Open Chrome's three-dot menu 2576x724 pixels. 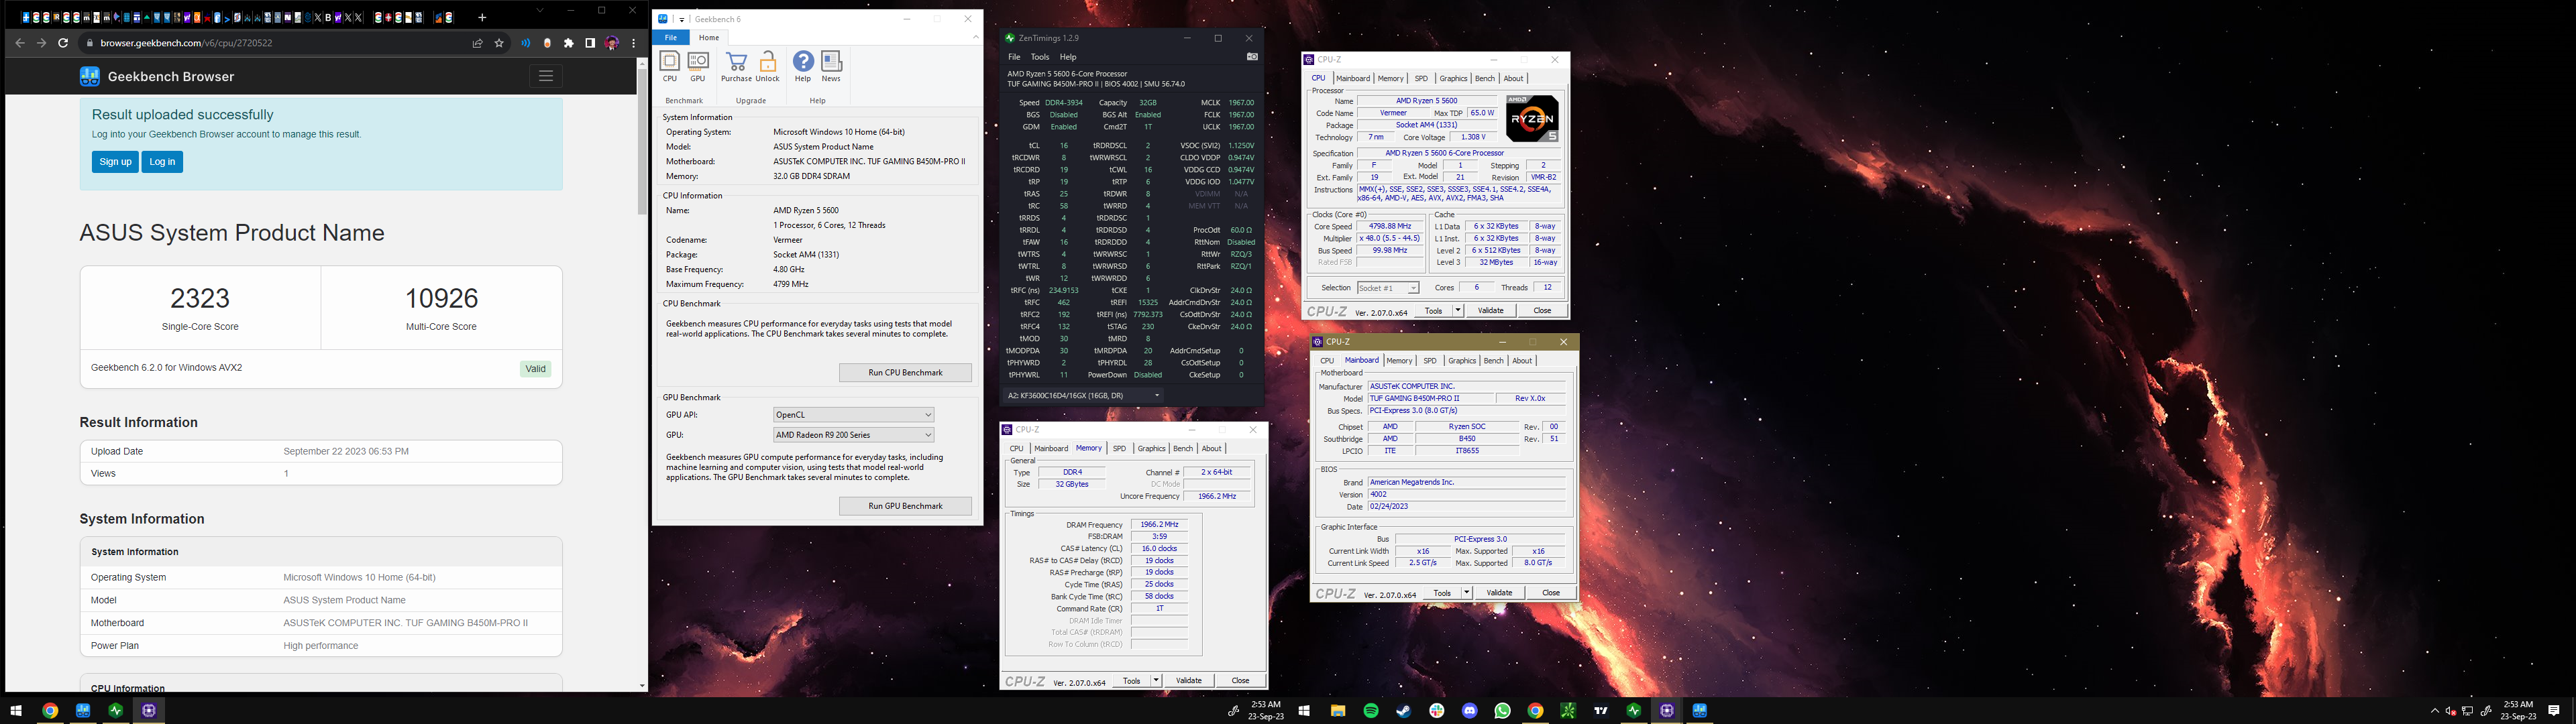point(634,43)
